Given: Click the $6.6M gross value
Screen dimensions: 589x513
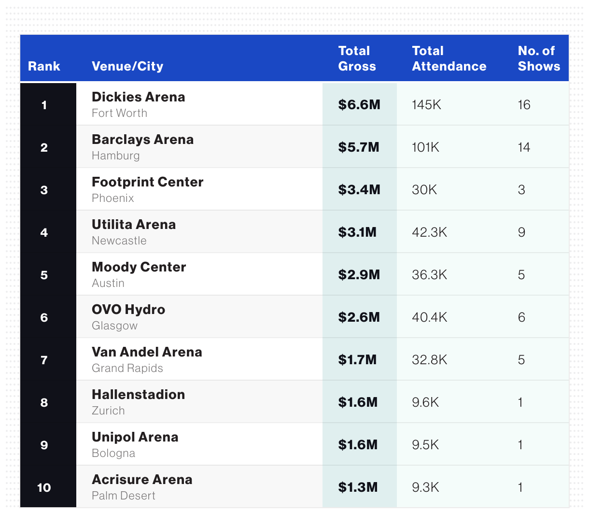Looking at the screenshot, I should [359, 105].
